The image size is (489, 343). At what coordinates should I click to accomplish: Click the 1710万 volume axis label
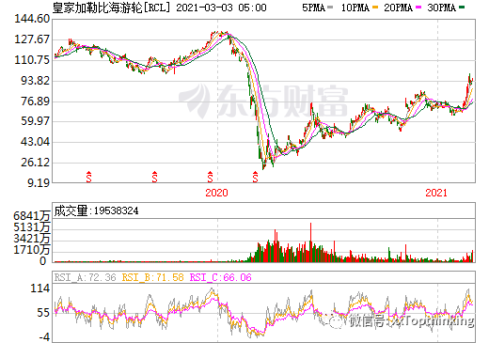coord(32,250)
